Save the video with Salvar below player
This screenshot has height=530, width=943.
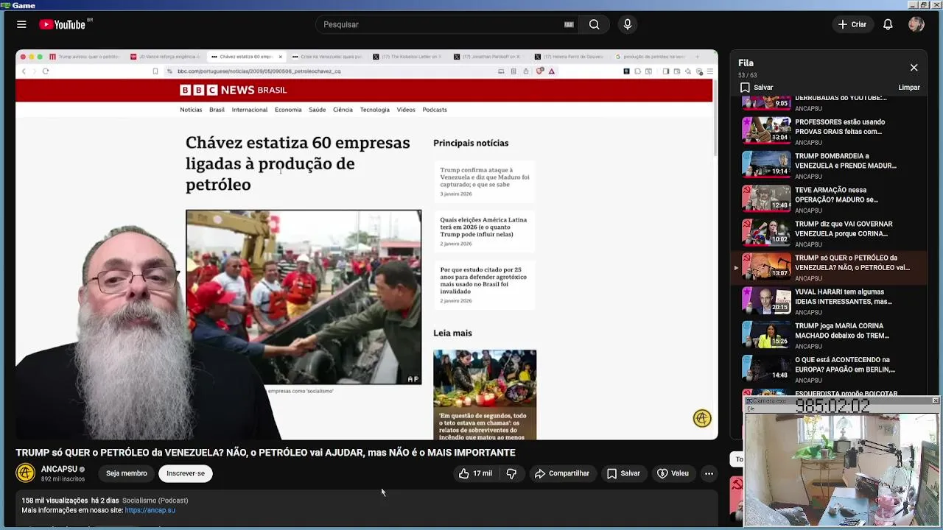623,473
